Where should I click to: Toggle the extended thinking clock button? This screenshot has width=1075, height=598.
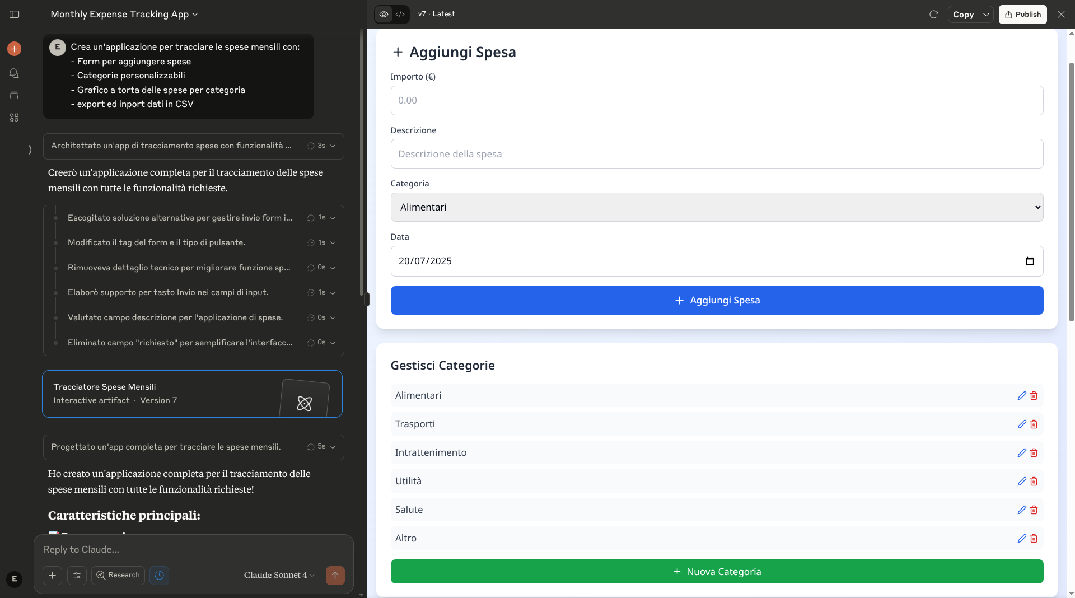[x=160, y=576]
